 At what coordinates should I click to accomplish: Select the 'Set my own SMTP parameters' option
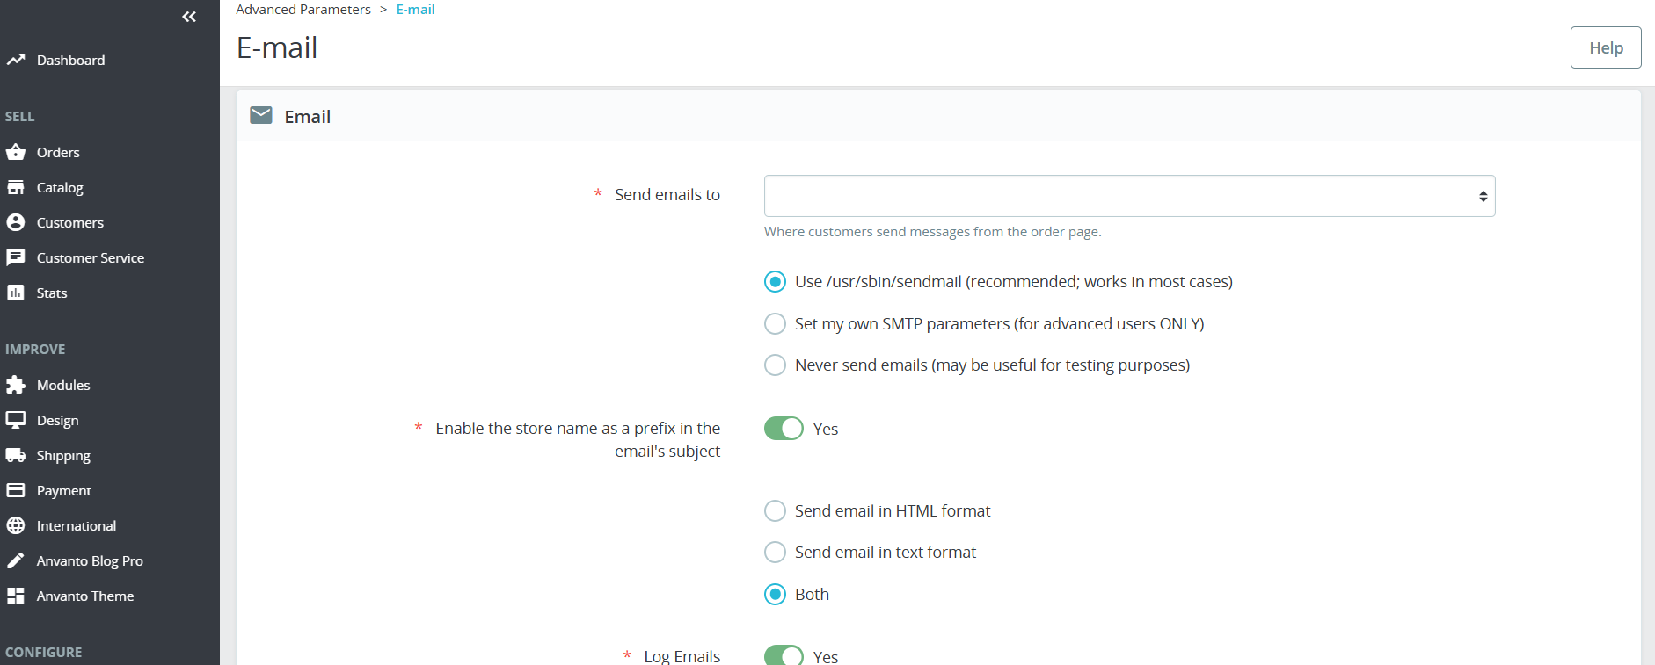(775, 323)
